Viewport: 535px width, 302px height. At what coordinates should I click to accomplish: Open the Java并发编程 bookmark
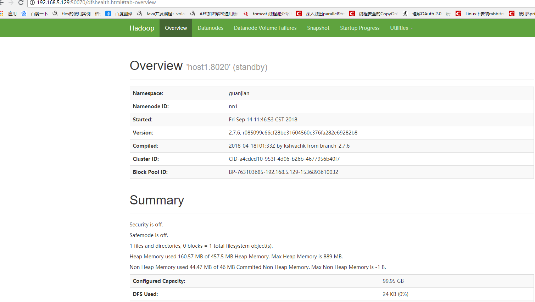(x=161, y=13)
